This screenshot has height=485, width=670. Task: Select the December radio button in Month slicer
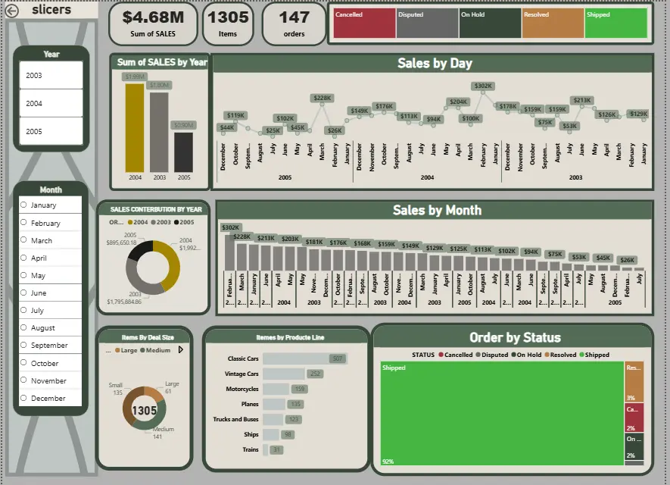[24, 398]
